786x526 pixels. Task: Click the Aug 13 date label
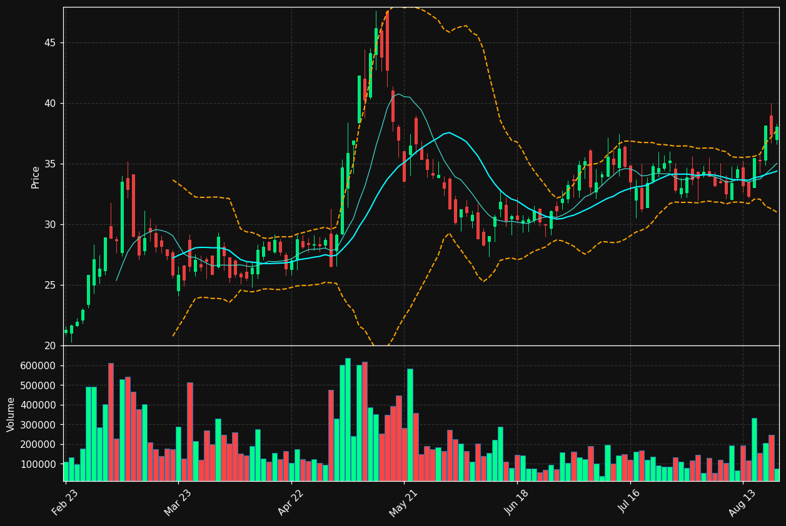click(743, 502)
